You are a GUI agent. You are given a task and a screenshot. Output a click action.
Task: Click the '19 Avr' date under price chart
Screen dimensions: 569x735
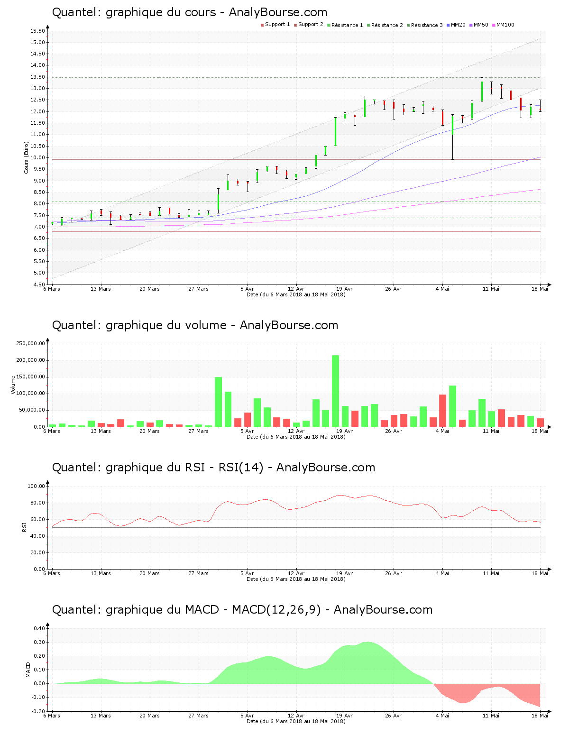(x=345, y=289)
